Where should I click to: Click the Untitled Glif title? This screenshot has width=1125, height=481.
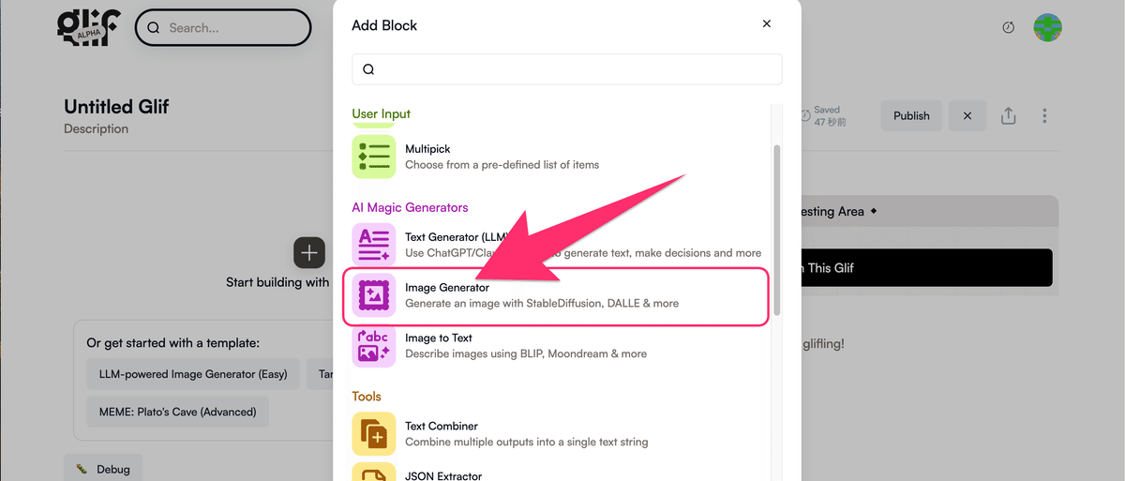point(116,106)
